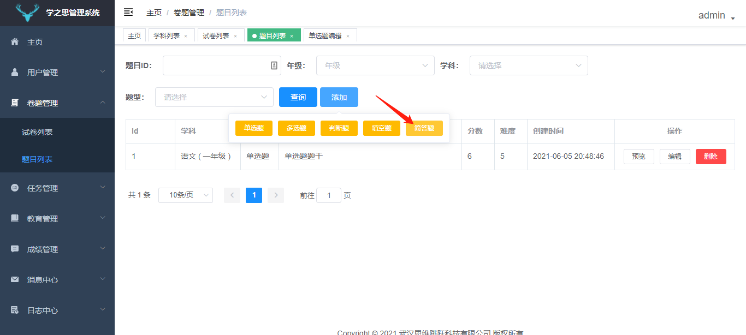
Task: Open the 学科 请选择 dropdown
Action: [528, 65]
